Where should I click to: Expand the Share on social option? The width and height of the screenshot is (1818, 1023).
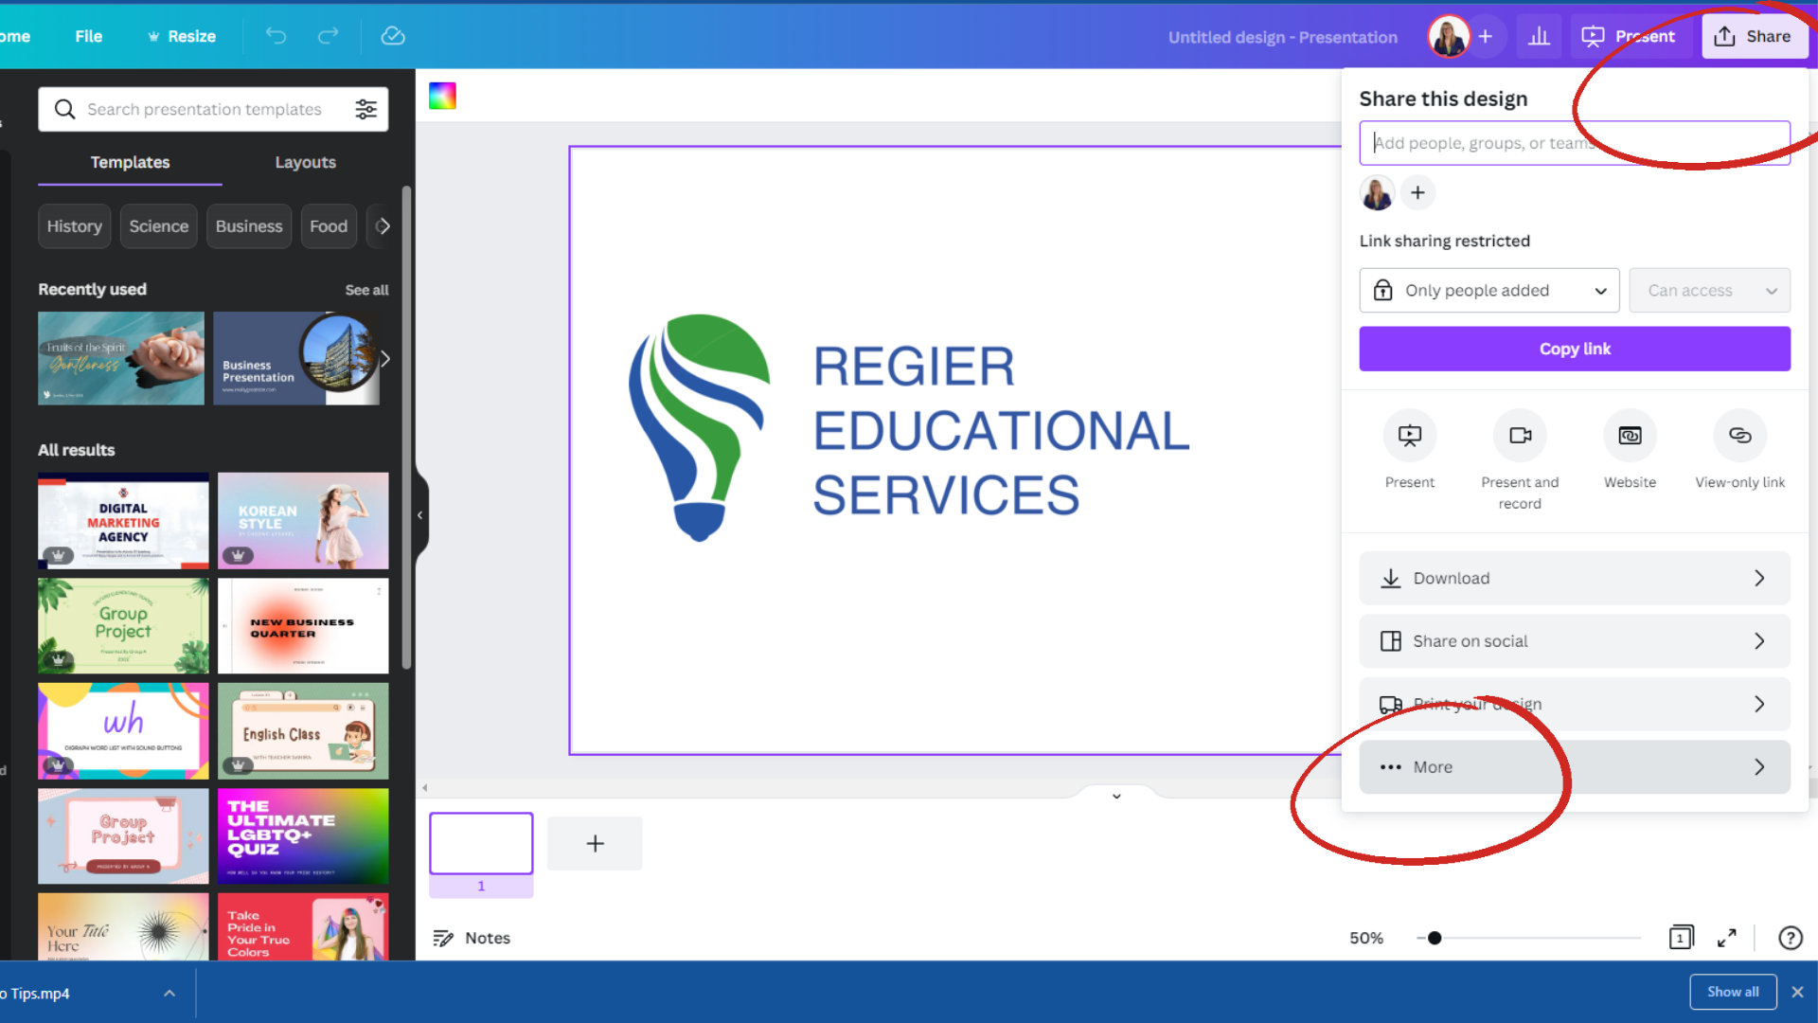pos(1575,641)
